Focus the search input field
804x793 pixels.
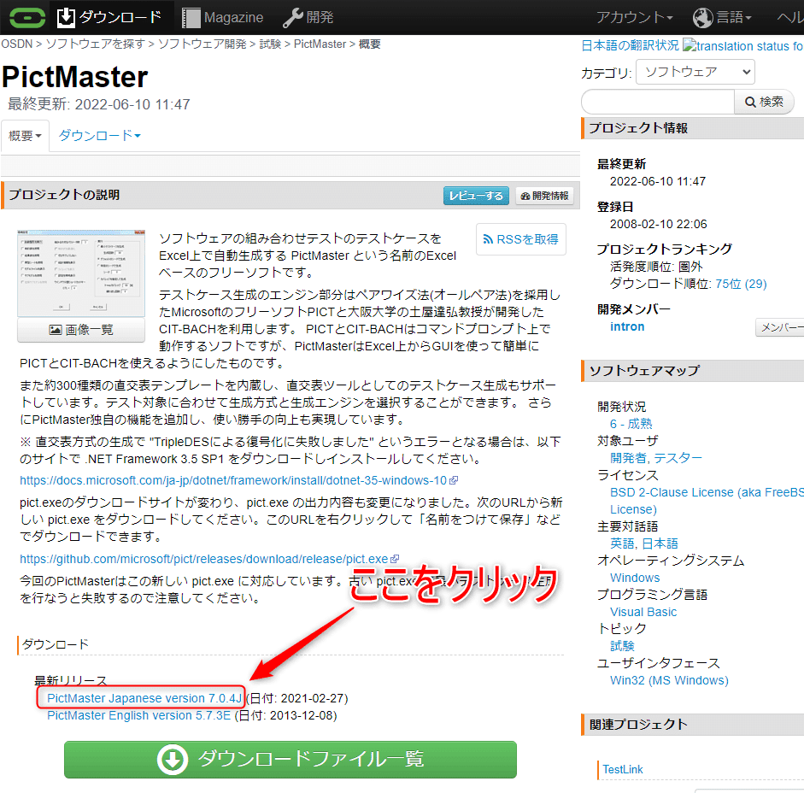pos(658,102)
